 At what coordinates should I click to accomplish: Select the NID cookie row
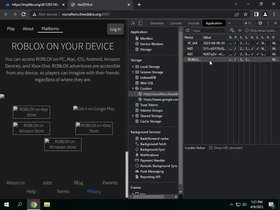point(231,49)
